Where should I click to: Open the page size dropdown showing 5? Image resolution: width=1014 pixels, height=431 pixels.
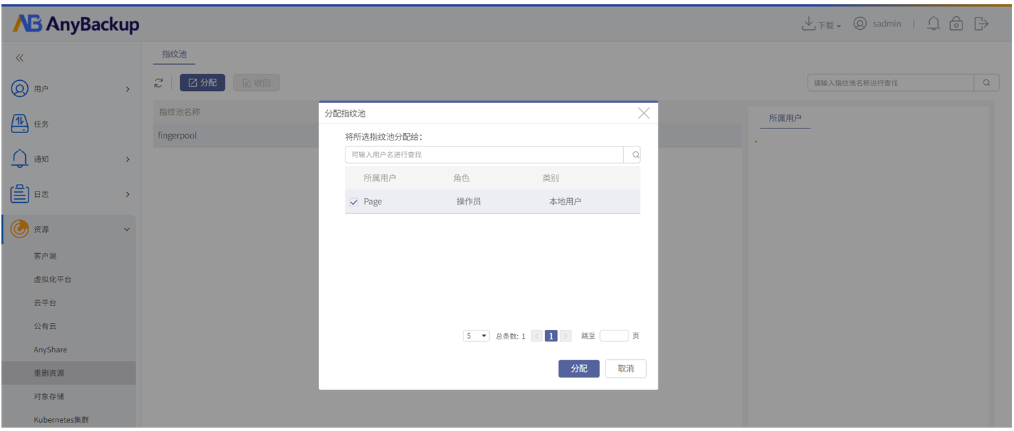(476, 336)
